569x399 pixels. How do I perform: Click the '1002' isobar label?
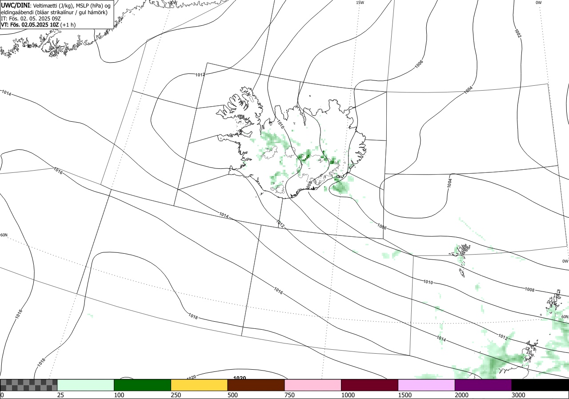pos(518,34)
